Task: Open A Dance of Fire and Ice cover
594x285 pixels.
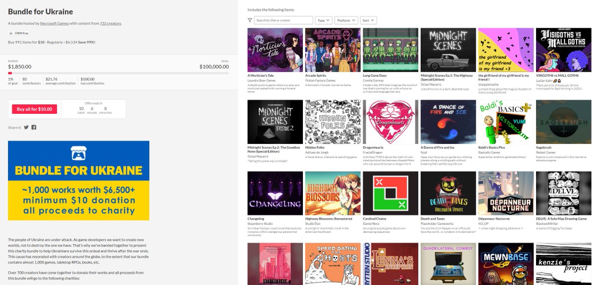Action: (x=448, y=122)
